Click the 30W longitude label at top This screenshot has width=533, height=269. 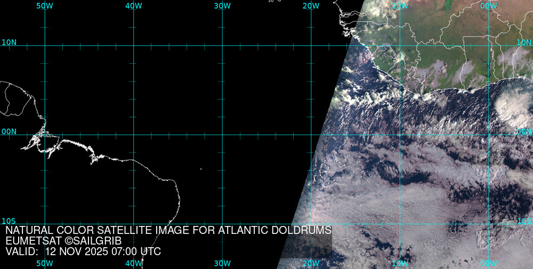coord(222,6)
